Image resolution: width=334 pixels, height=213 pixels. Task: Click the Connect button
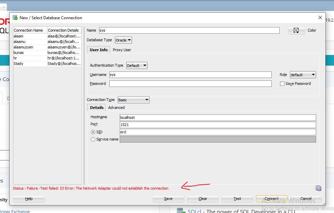click(271, 199)
